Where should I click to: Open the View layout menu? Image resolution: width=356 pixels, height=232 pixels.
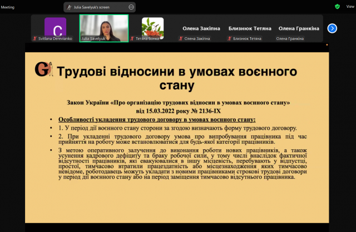350,7
